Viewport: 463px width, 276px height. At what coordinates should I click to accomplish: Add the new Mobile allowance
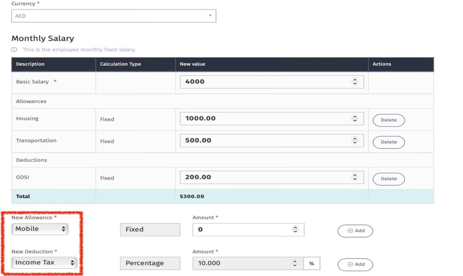click(x=355, y=231)
